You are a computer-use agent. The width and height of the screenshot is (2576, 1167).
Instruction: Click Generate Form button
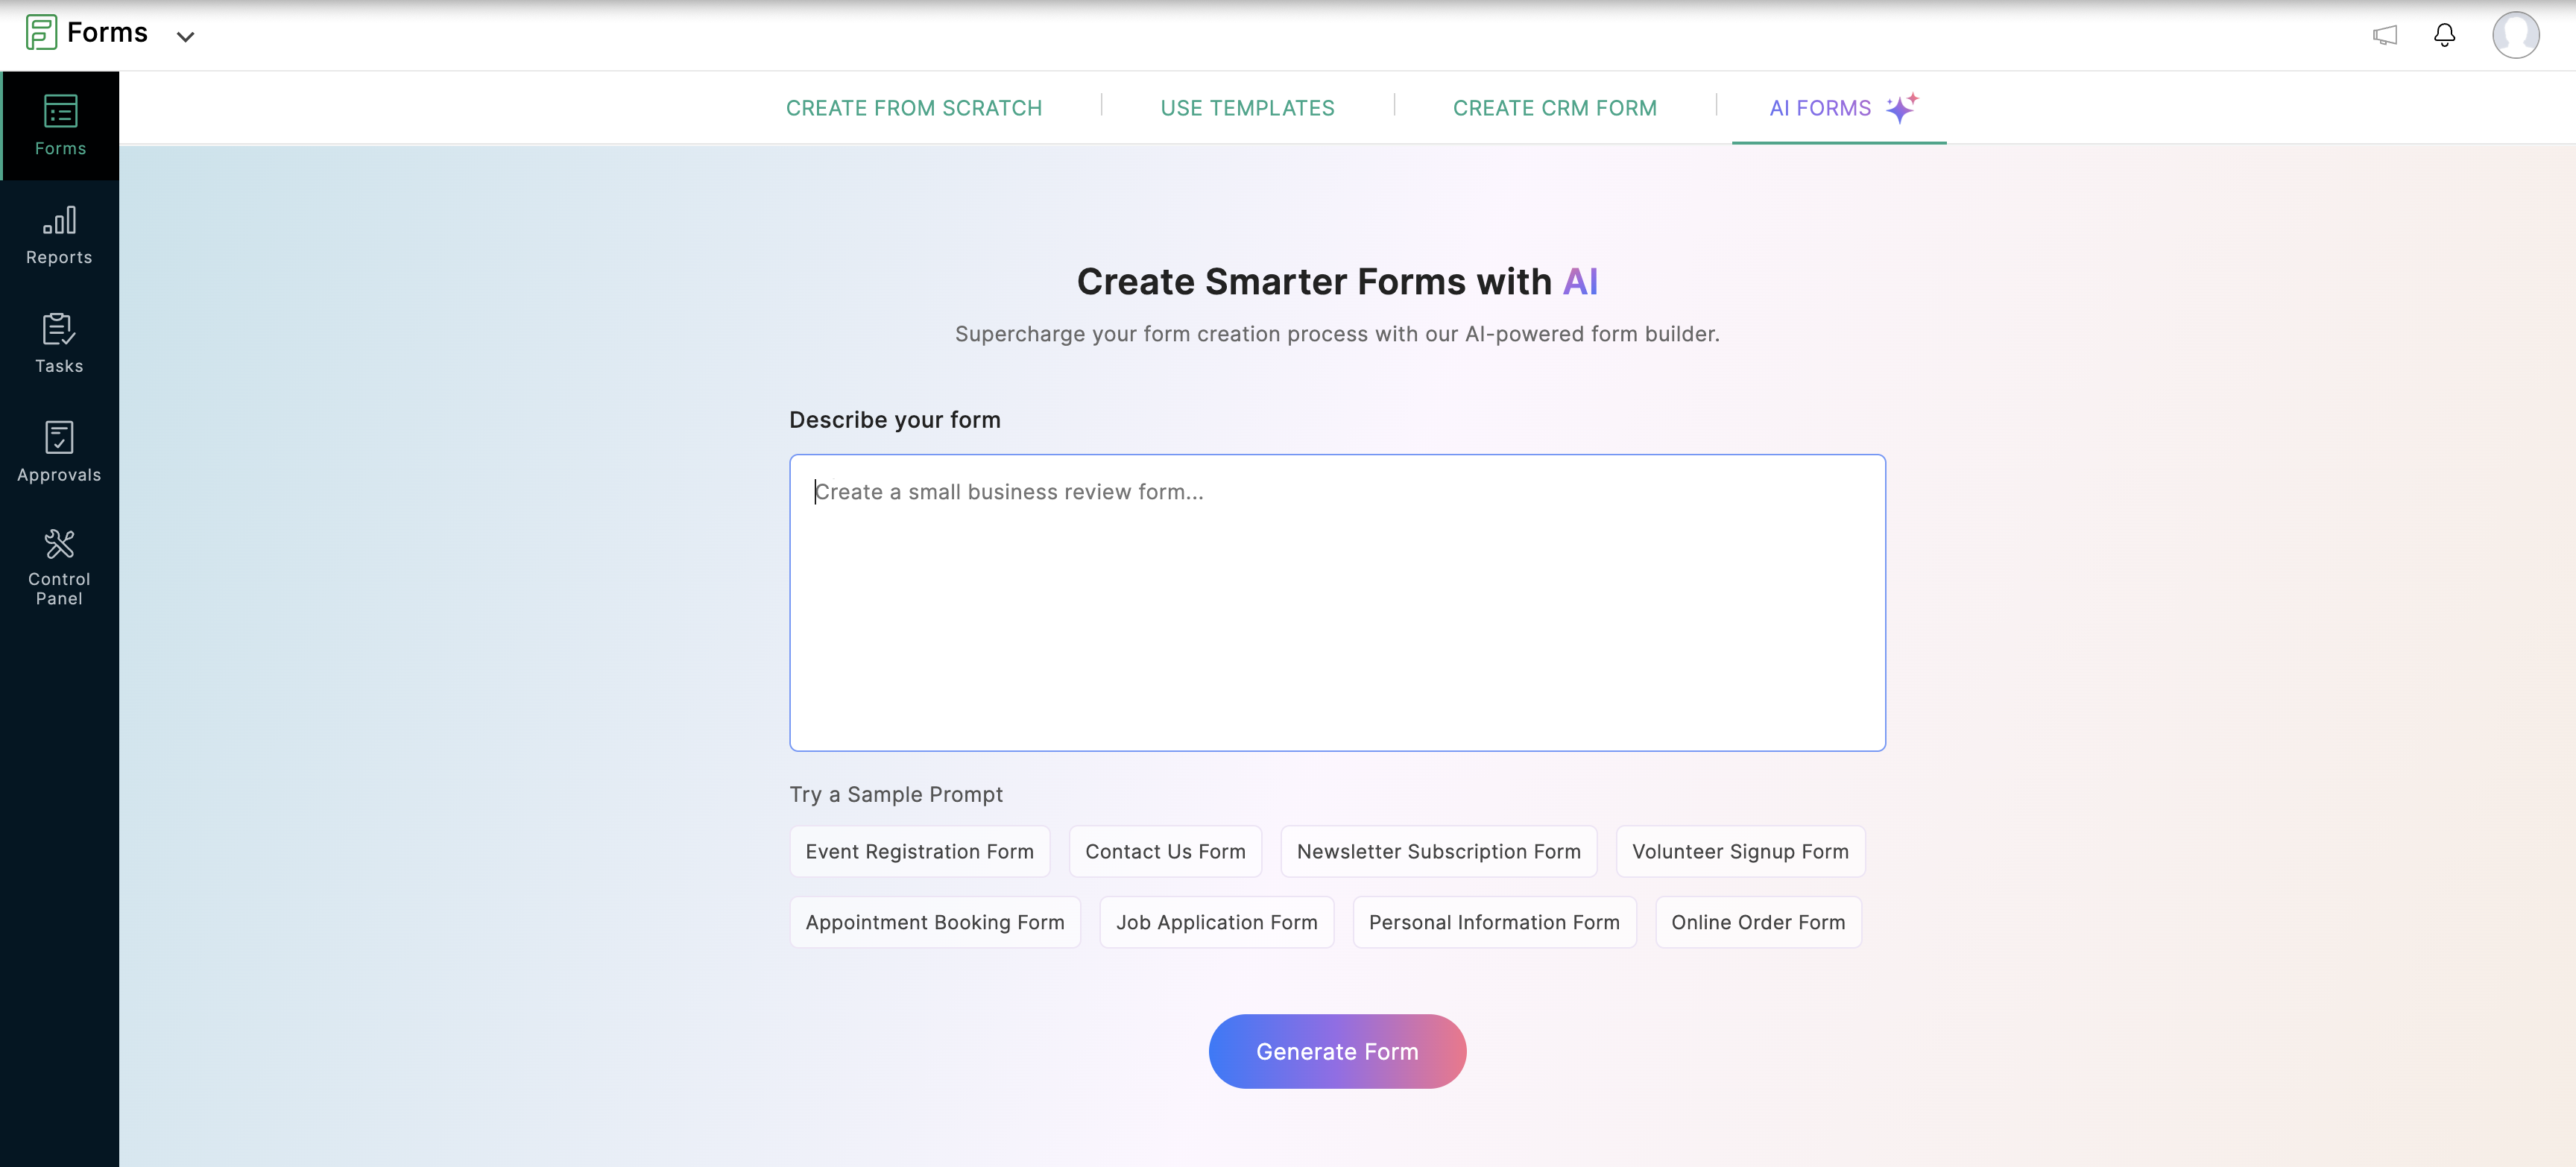coord(1337,1050)
